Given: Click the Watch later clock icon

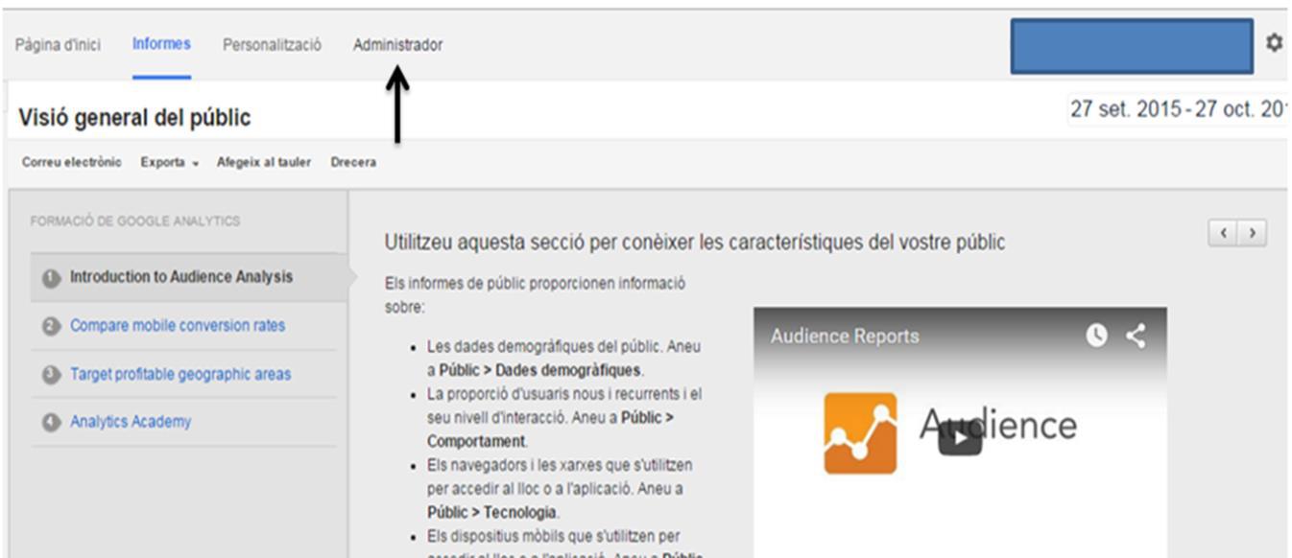Looking at the screenshot, I should (x=1096, y=336).
